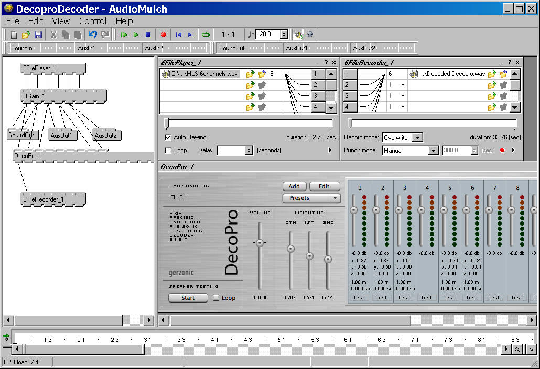Click the help question mark on 6FilePlayer_1
Image resolution: width=540 pixels, height=369 pixels.
pos(326,62)
